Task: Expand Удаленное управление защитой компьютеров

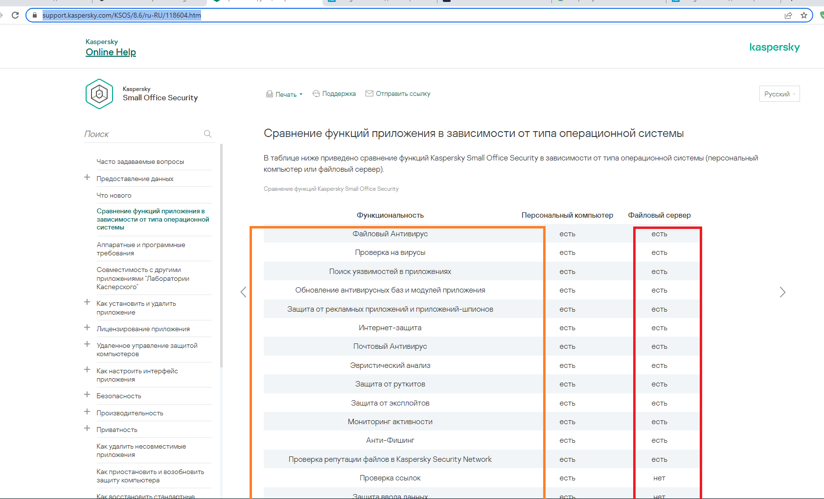Action: [87, 344]
